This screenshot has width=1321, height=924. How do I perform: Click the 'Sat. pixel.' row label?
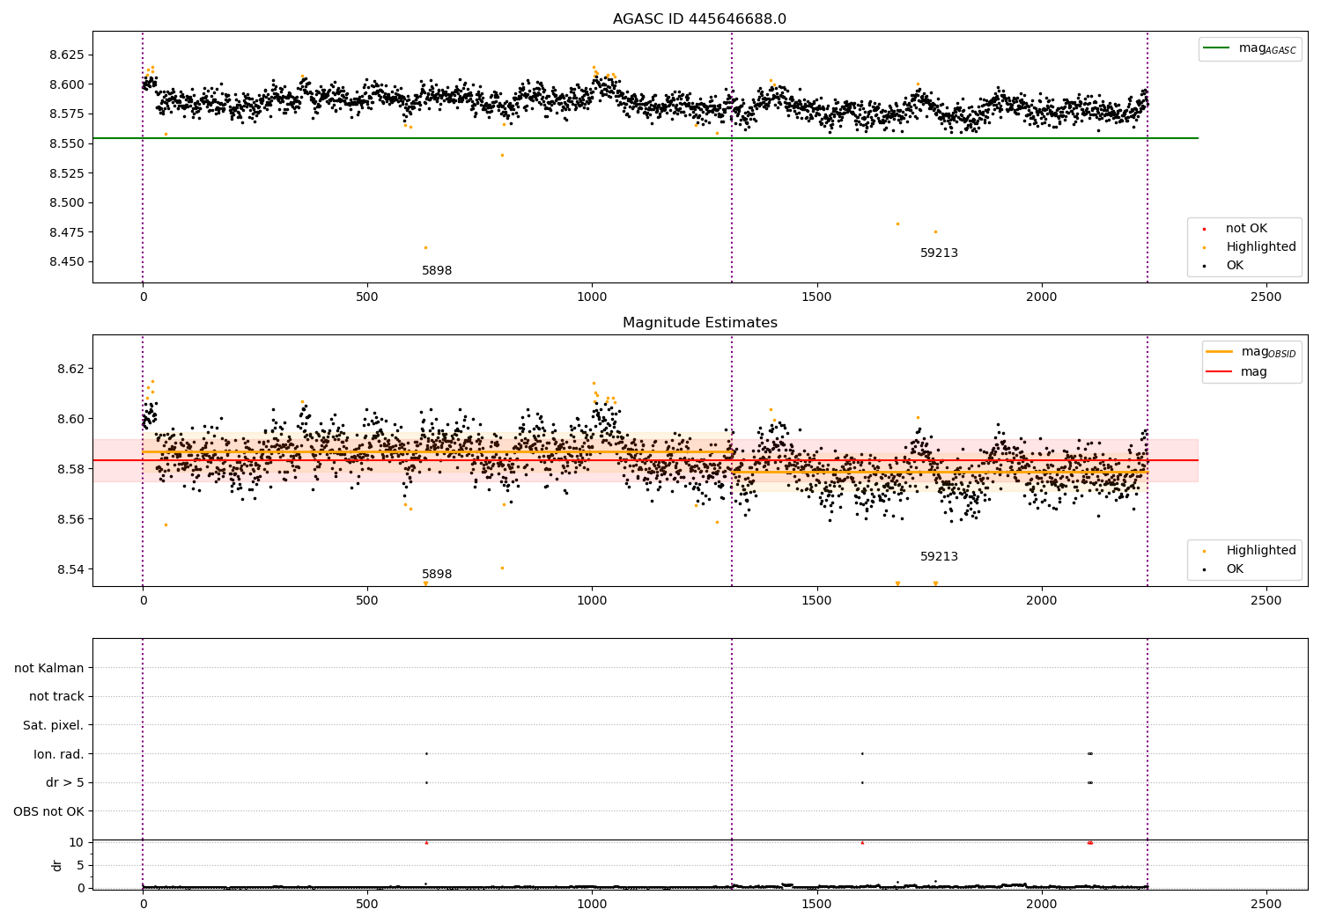tap(53, 726)
